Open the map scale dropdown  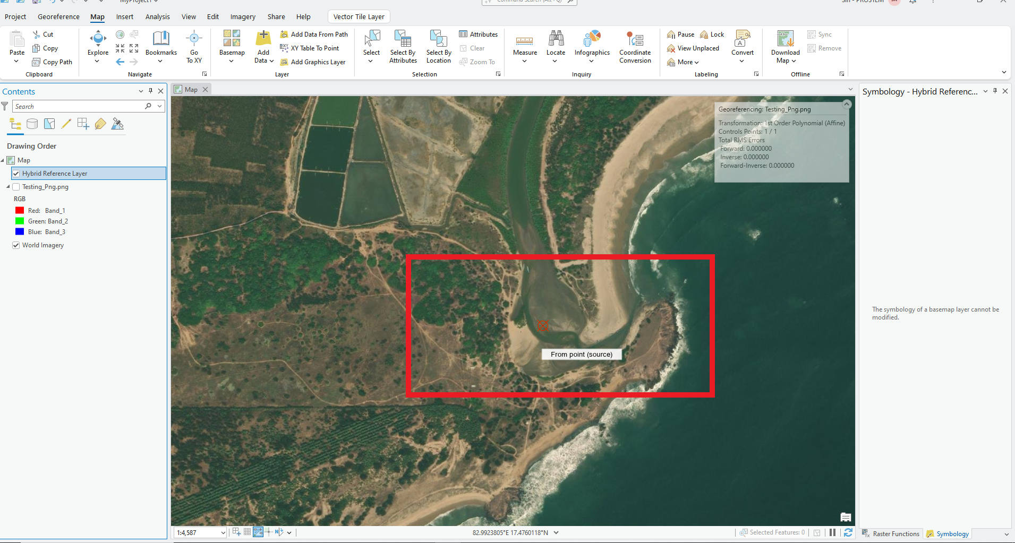click(223, 533)
